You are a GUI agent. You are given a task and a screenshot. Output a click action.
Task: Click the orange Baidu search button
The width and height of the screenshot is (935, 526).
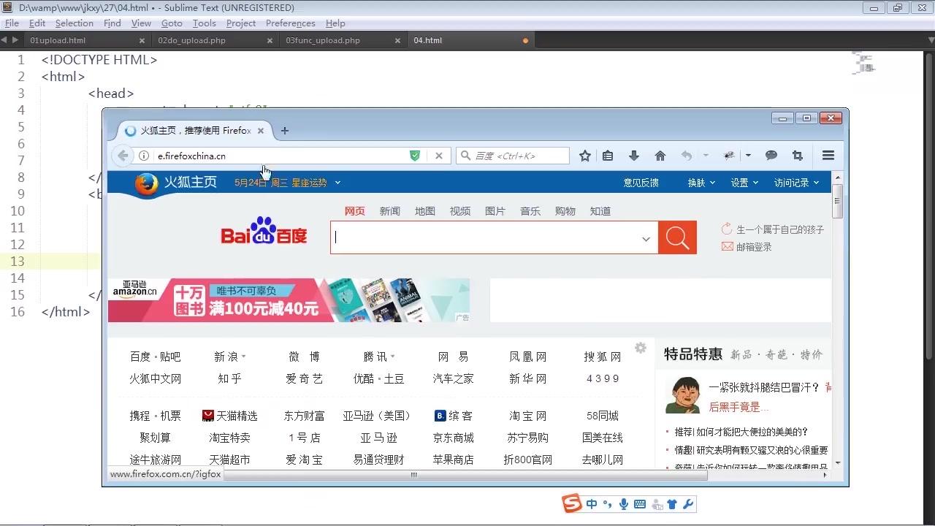[x=677, y=238]
